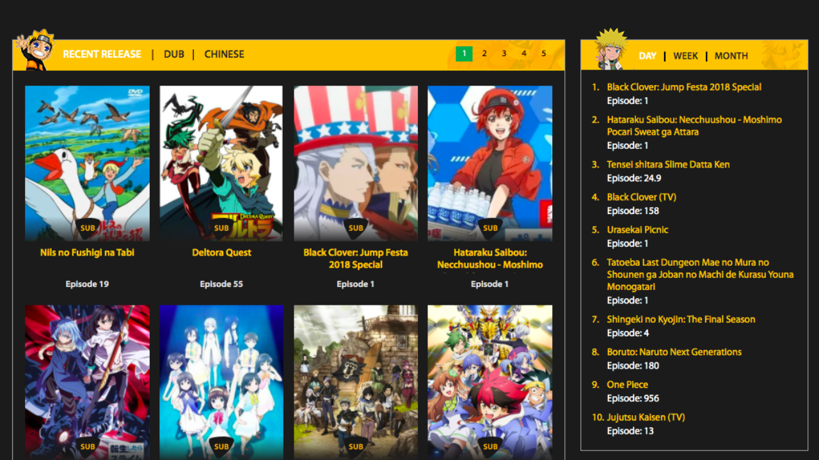Click the SUB badge on the Black Clover Jump Festa poster
819x460 pixels.
(x=356, y=228)
